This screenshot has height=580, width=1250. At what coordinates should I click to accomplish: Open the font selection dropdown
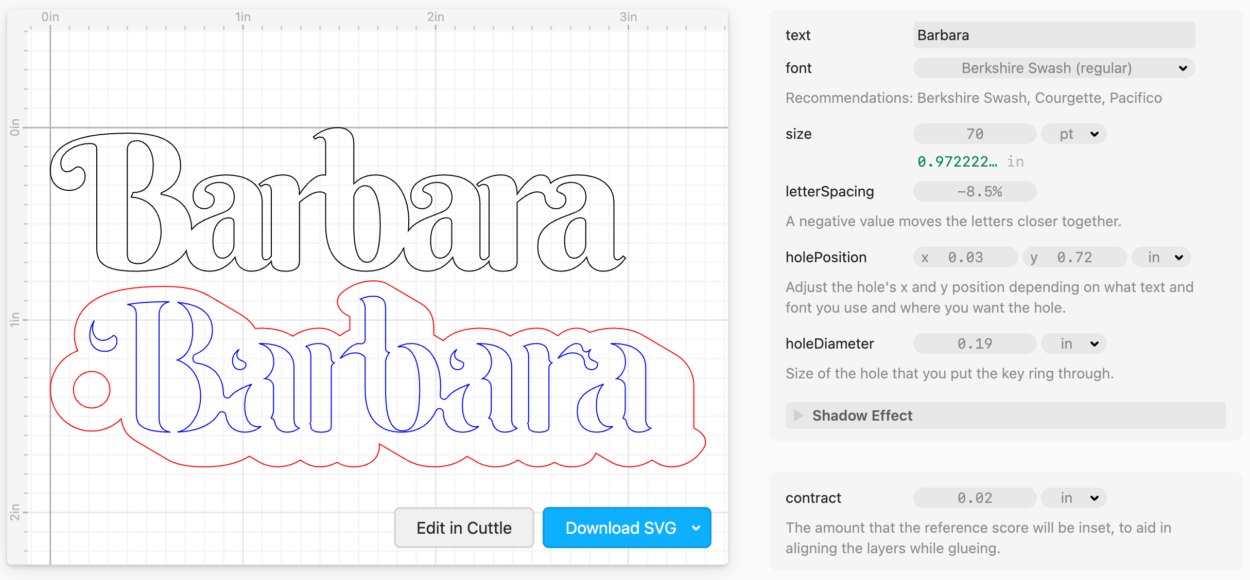[x=1053, y=68]
